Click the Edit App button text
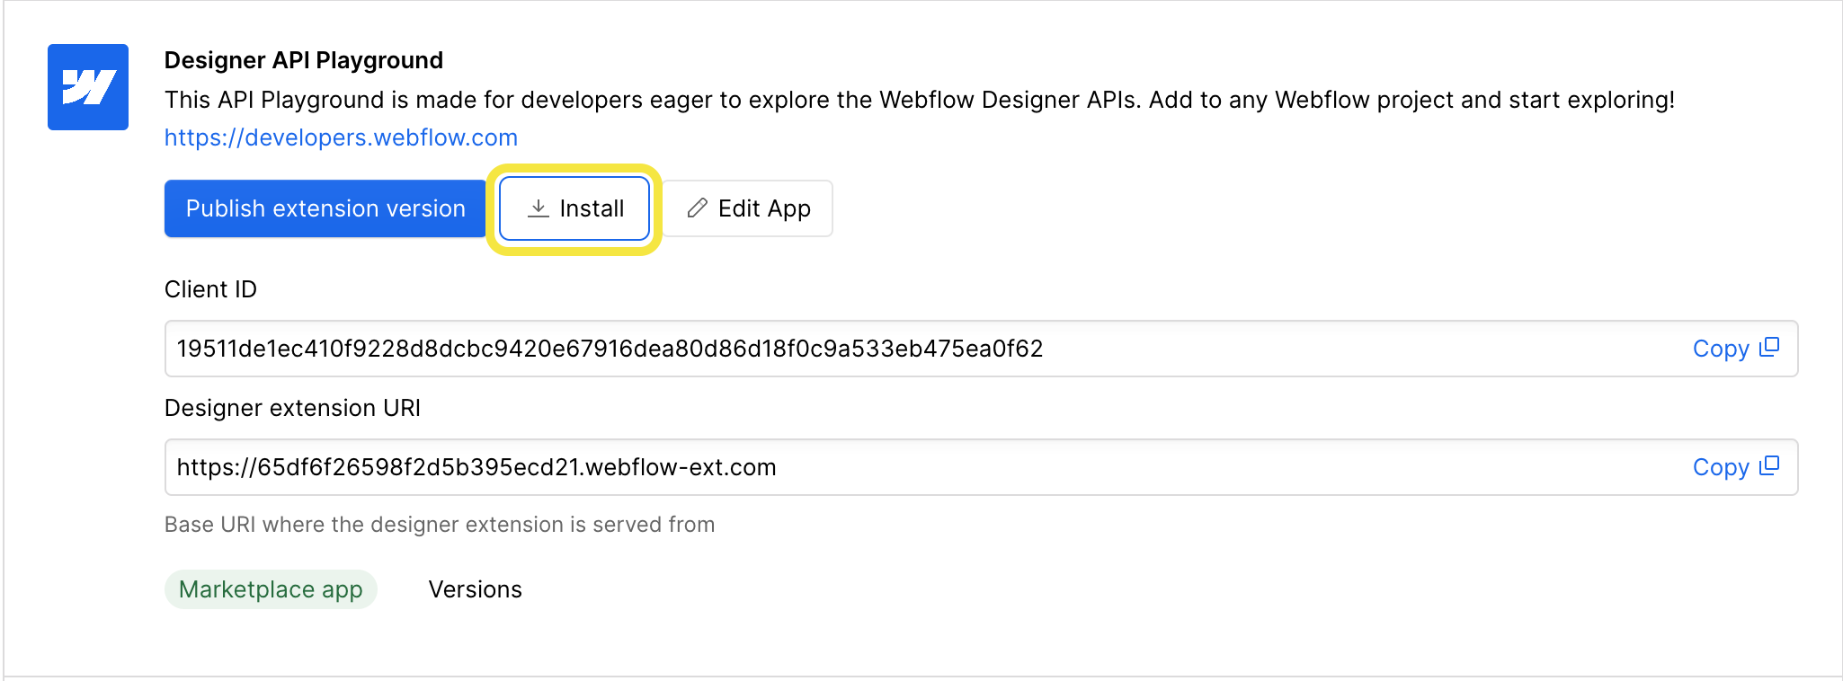1843x681 pixels. point(764,208)
